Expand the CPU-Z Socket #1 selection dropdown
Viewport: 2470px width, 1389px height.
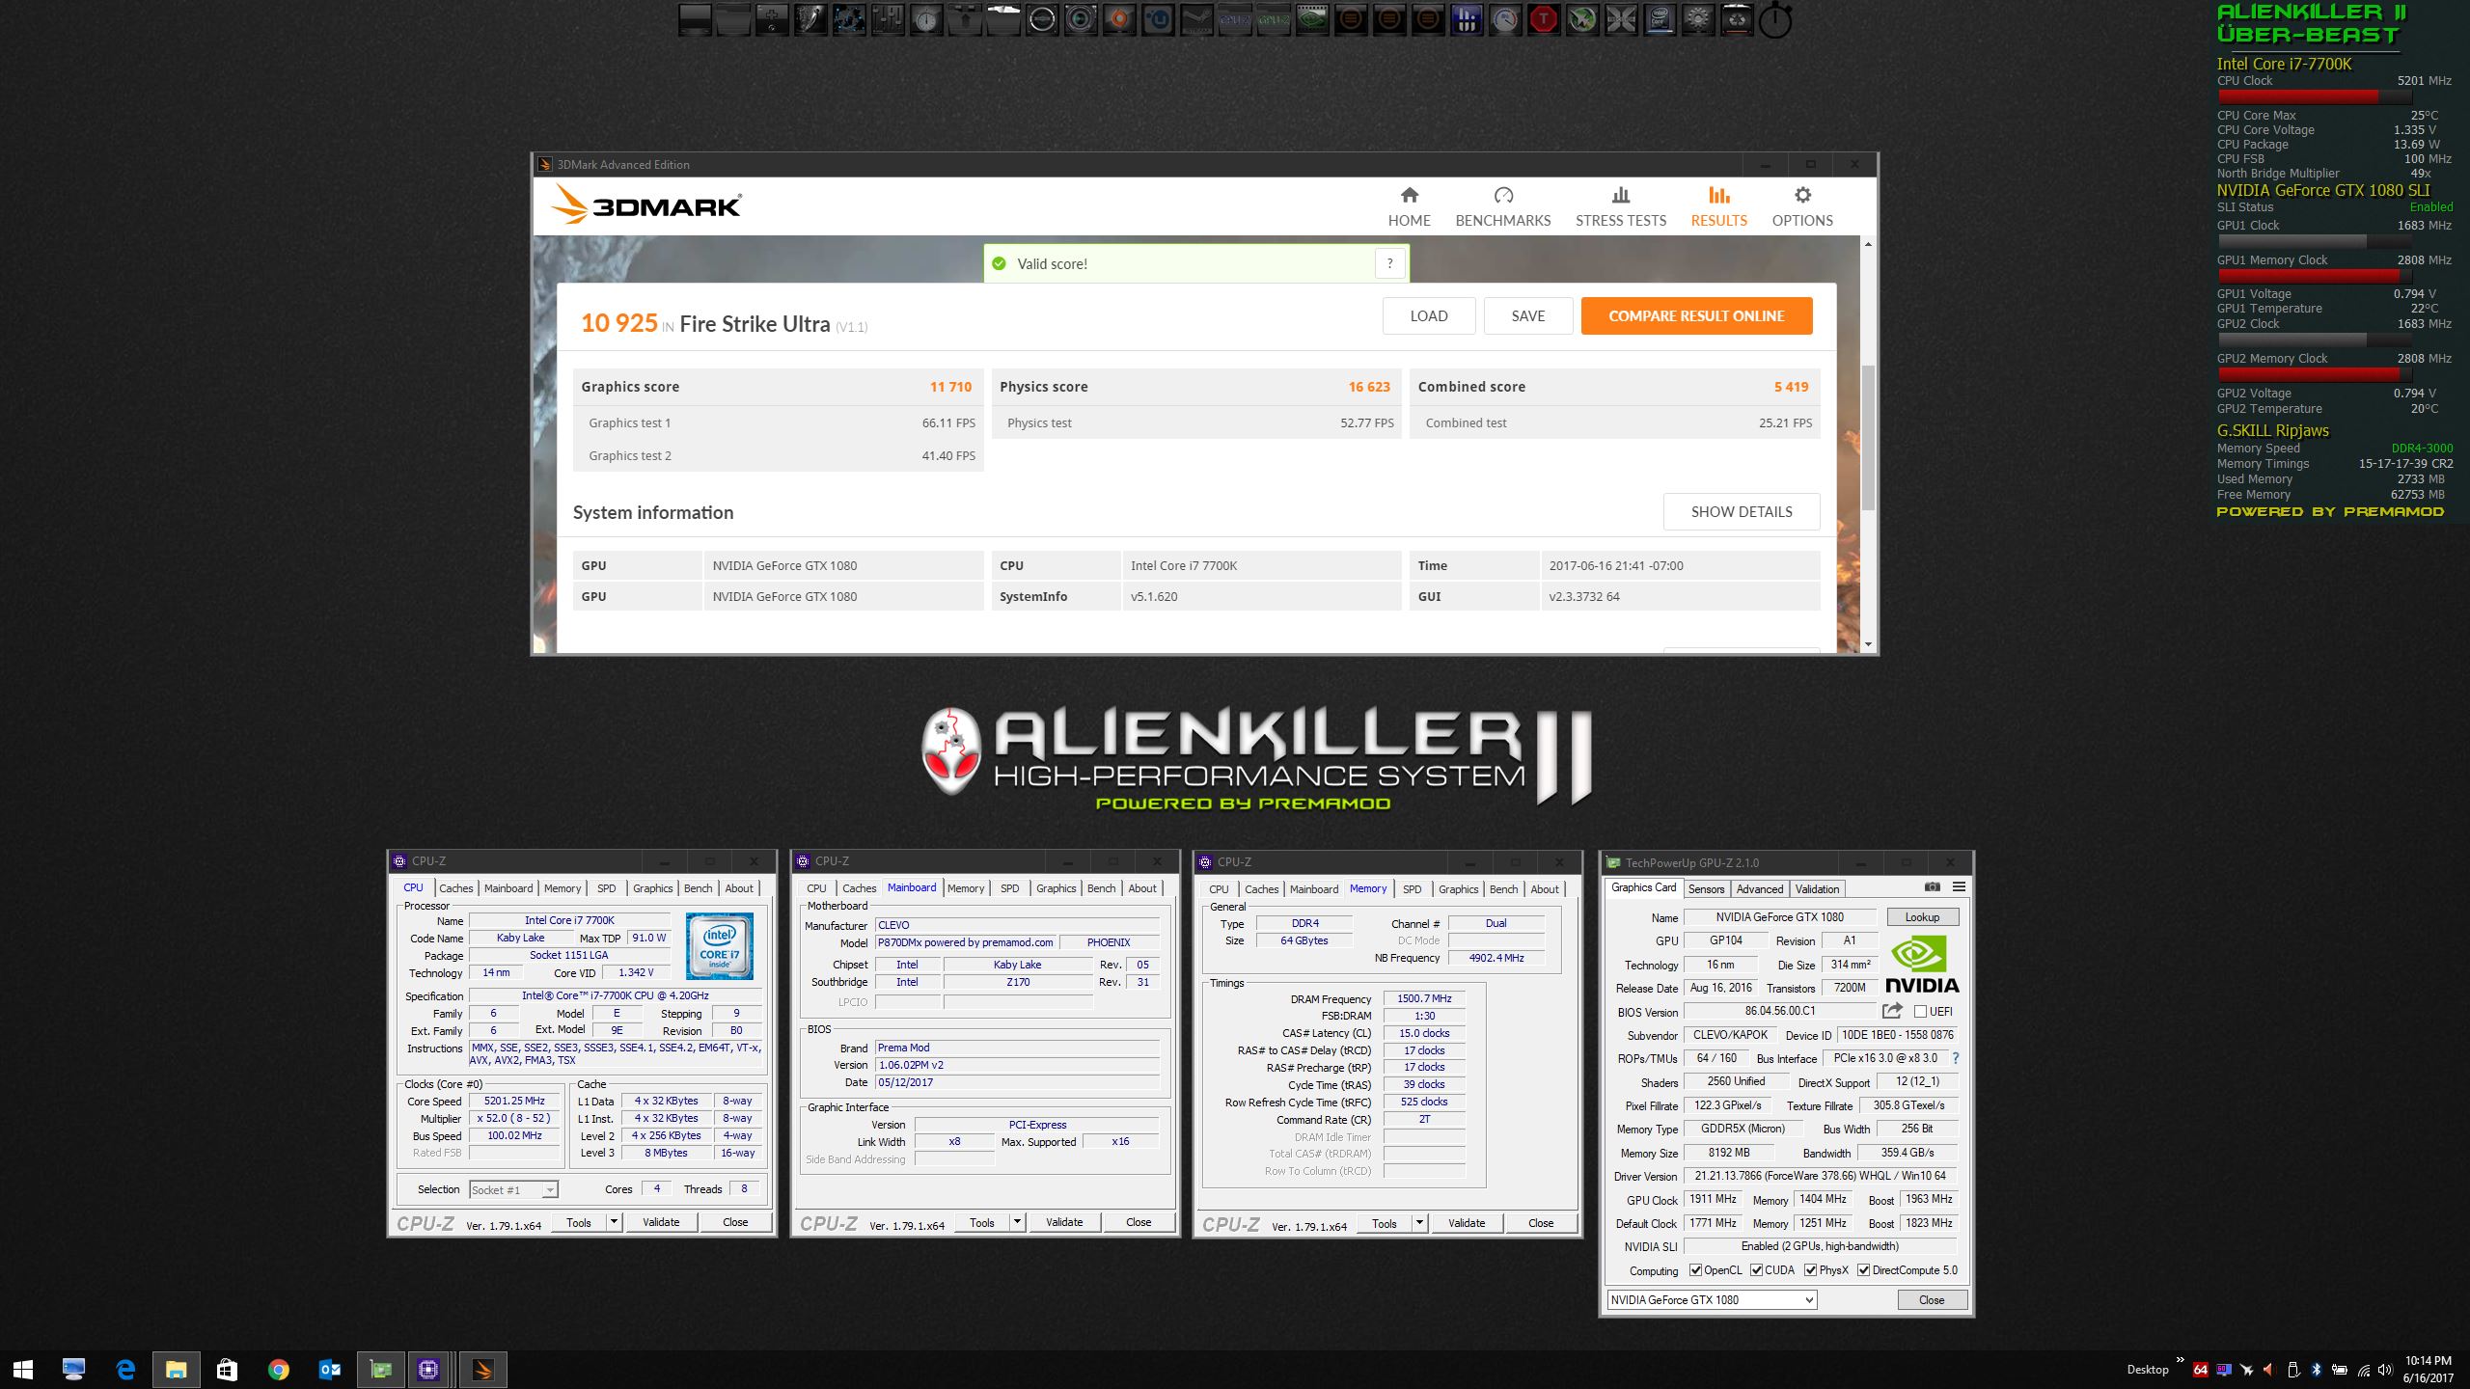[549, 1190]
